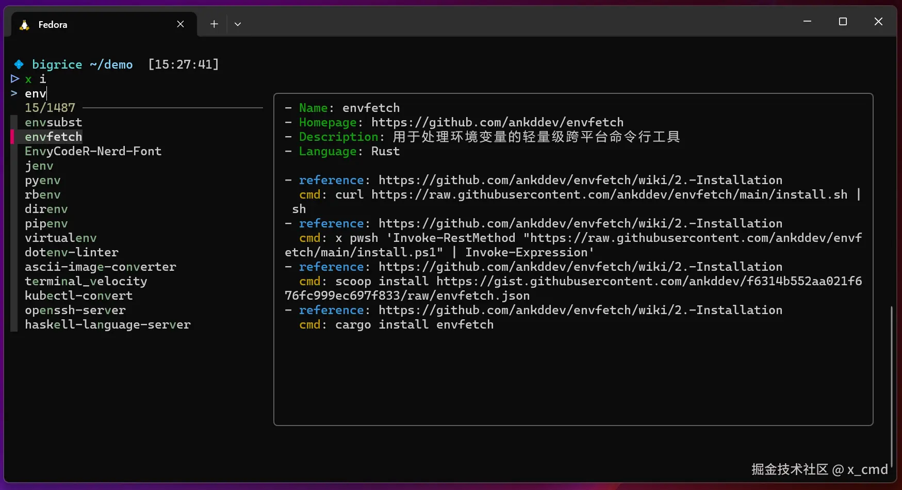Open the wiki link above the pwsh command

581,223
